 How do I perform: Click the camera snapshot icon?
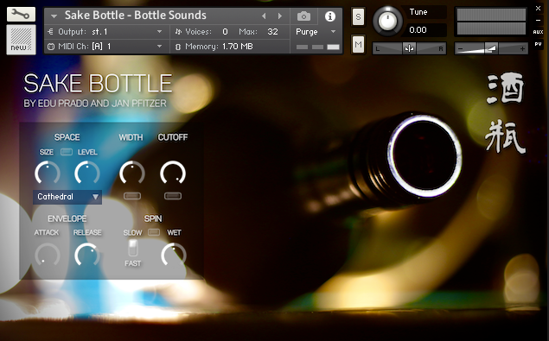tap(303, 16)
